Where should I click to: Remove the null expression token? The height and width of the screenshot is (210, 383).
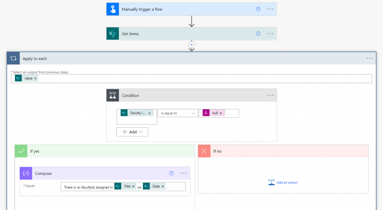[221, 113]
